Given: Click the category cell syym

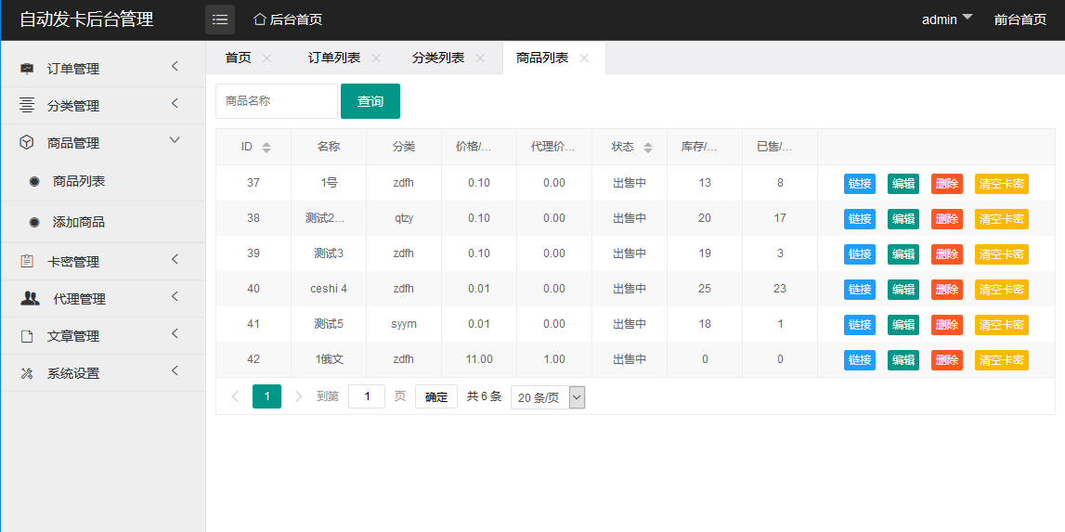Looking at the screenshot, I should coord(404,324).
